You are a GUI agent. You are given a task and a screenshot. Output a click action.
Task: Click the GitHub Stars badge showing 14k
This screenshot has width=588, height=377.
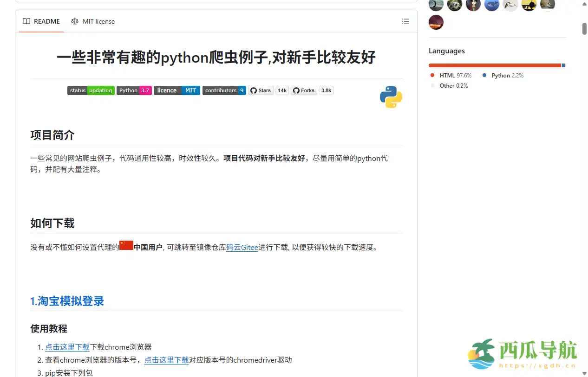268,90
